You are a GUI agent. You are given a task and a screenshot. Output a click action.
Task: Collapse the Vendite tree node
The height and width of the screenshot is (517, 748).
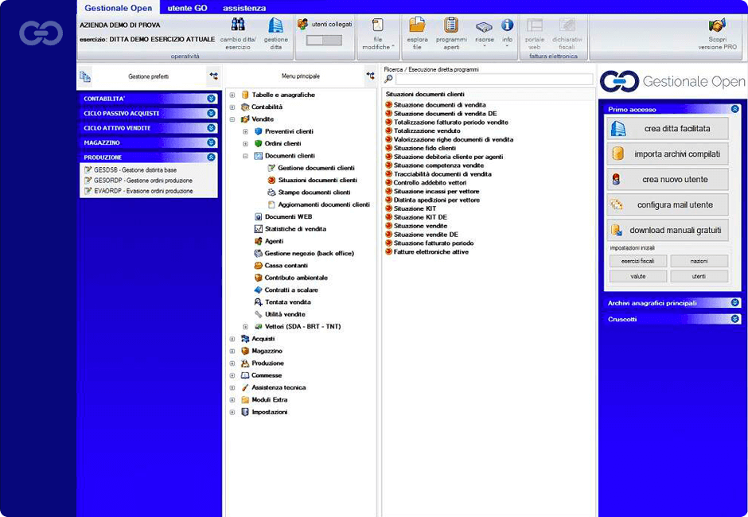(x=233, y=119)
